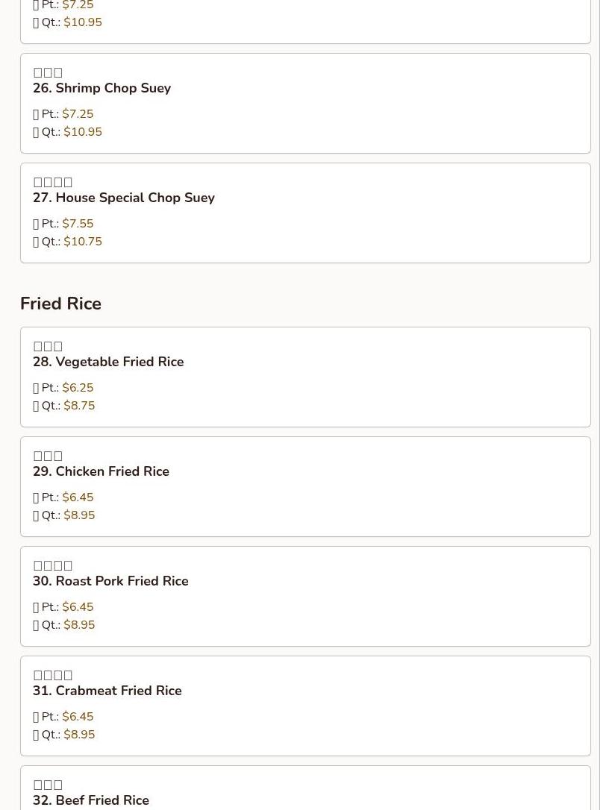Click the pint price for Chicken Fried Rice
The height and width of the screenshot is (810, 615).
point(78,497)
